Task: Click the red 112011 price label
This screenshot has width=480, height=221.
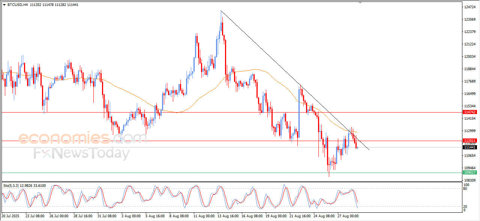Action: coord(470,141)
